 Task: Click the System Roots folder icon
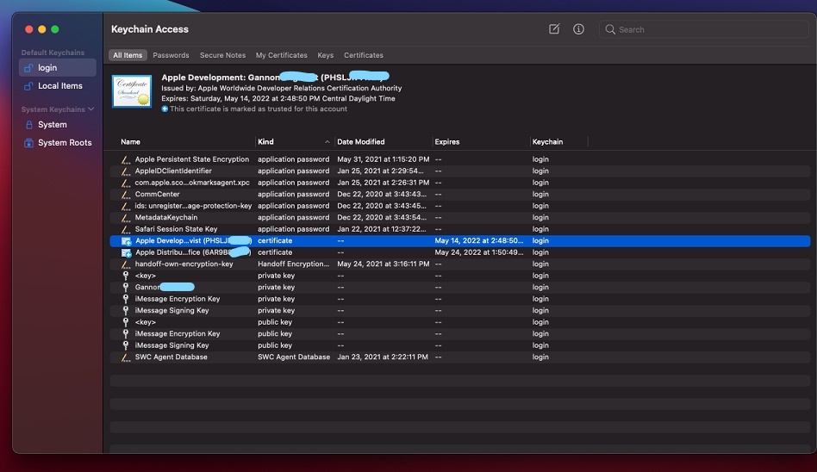pos(28,143)
